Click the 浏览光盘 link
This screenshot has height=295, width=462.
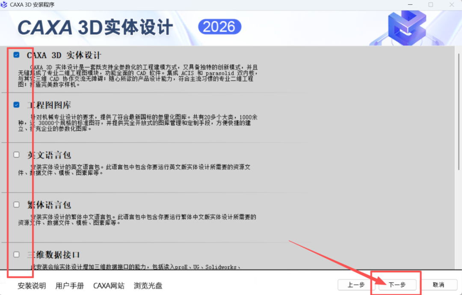148,286
